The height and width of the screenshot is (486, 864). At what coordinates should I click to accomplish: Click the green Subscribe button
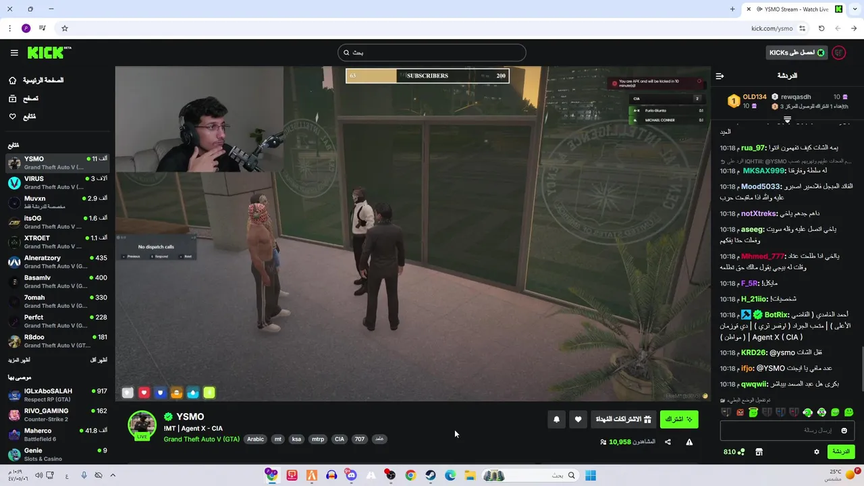(679, 419)
